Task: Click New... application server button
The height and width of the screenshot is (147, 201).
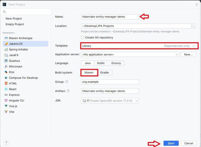Action: [188, 55]
